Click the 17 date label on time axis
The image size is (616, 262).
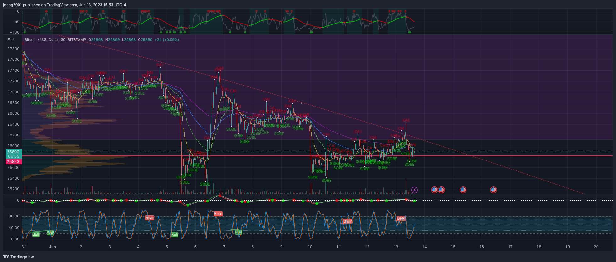click(510, 247)
